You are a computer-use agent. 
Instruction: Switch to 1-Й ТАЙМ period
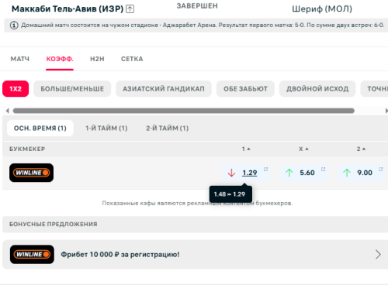click(x=106, y=128)
